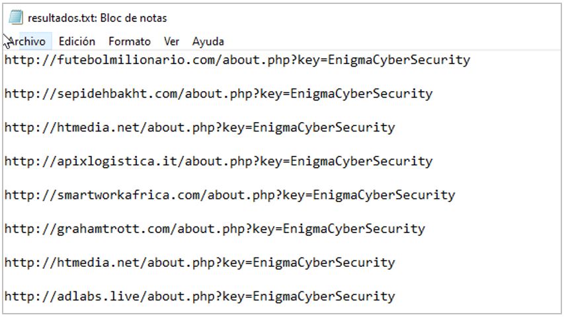Image resolution: width=564 pixels, height=317 pixels.
Task: Click the sepidehbakht.com domain text
Action: (x=117, y=93)
